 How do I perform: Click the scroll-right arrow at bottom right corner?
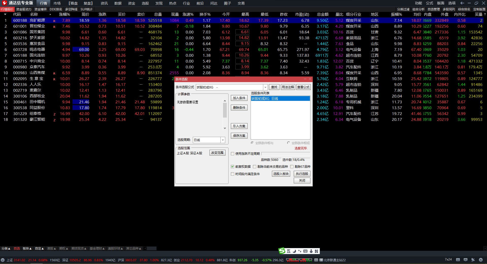pyautogui.click(x=485, y=249)
